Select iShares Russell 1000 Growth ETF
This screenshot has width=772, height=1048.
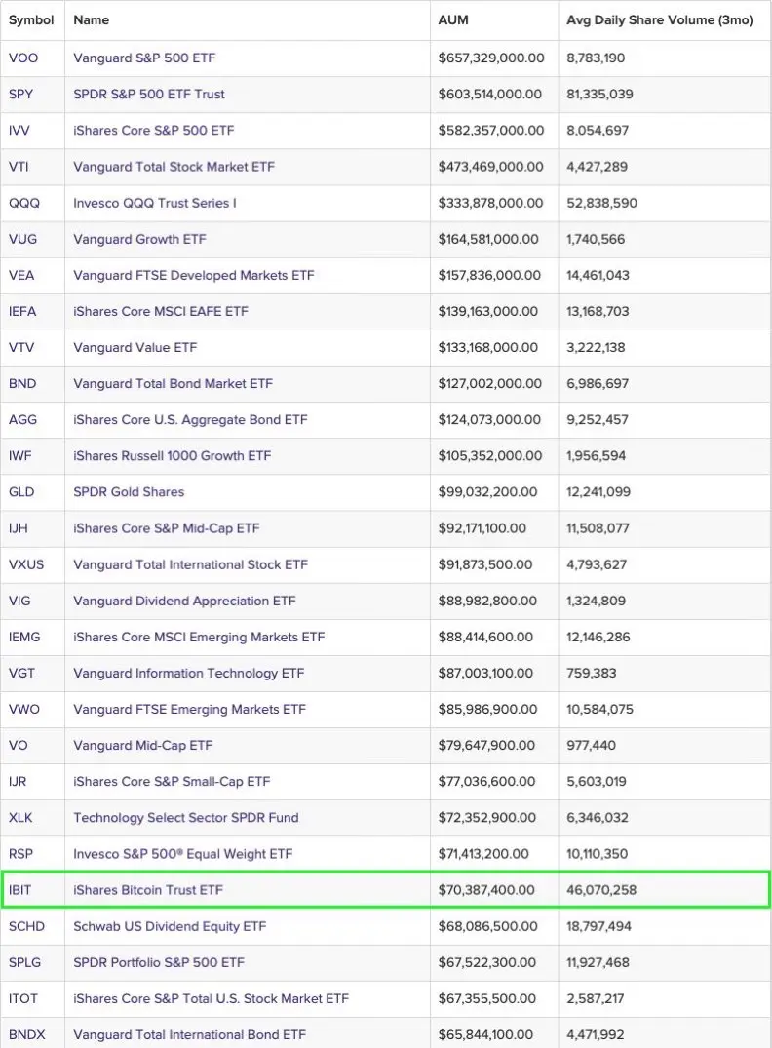click(173, 455)
